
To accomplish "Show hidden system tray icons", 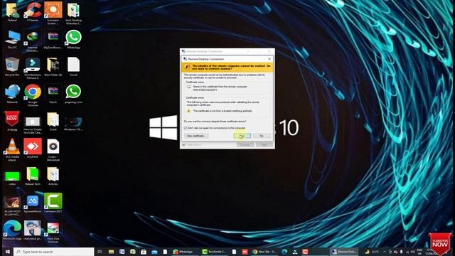I will (x=385, y=252).
